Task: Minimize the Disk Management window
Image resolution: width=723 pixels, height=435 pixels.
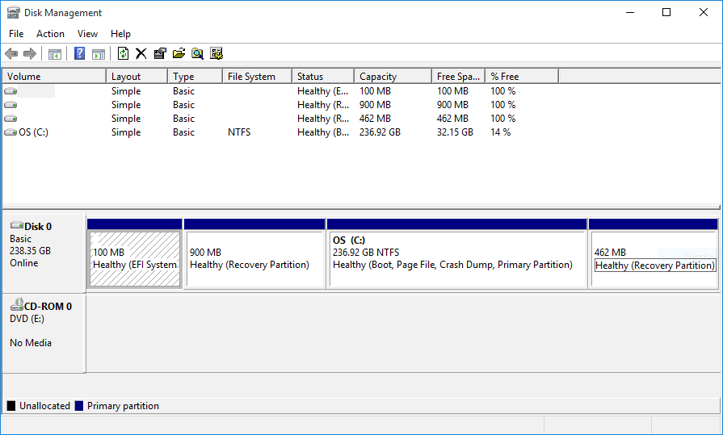Action: (630, 12)
